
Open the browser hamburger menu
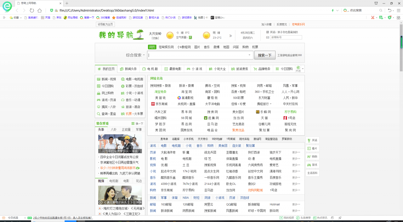coord(399,10)
